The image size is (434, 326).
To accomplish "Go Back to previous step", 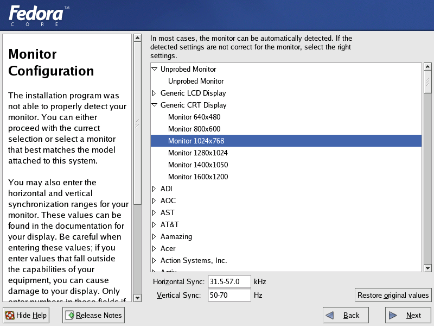I will click(346, 315).
